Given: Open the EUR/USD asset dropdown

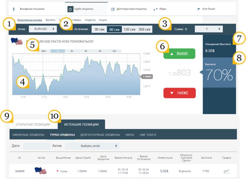Looking at the screenshot, I should (43, 29).
